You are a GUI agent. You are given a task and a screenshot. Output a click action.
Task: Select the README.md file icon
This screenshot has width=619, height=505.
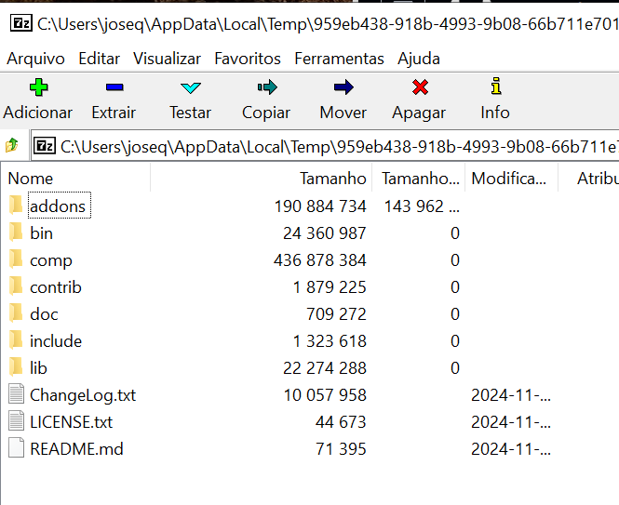click(16, 449)
